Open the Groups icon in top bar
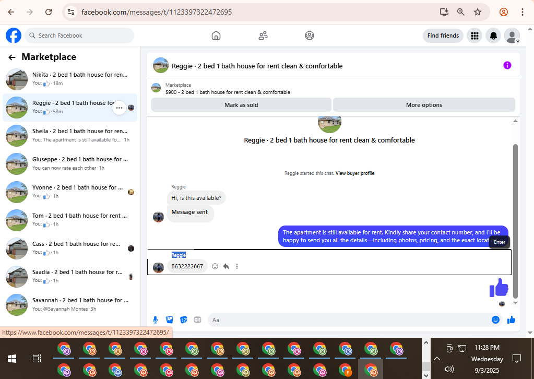The height and width of the screenshot is (379, 534). 309,35
